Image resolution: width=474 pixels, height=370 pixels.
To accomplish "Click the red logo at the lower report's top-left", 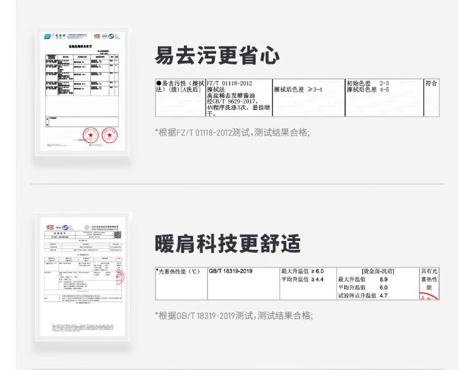I will 50,228.
